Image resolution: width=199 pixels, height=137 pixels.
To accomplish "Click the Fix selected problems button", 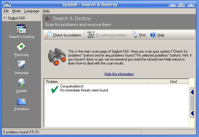I will point(107,35).
